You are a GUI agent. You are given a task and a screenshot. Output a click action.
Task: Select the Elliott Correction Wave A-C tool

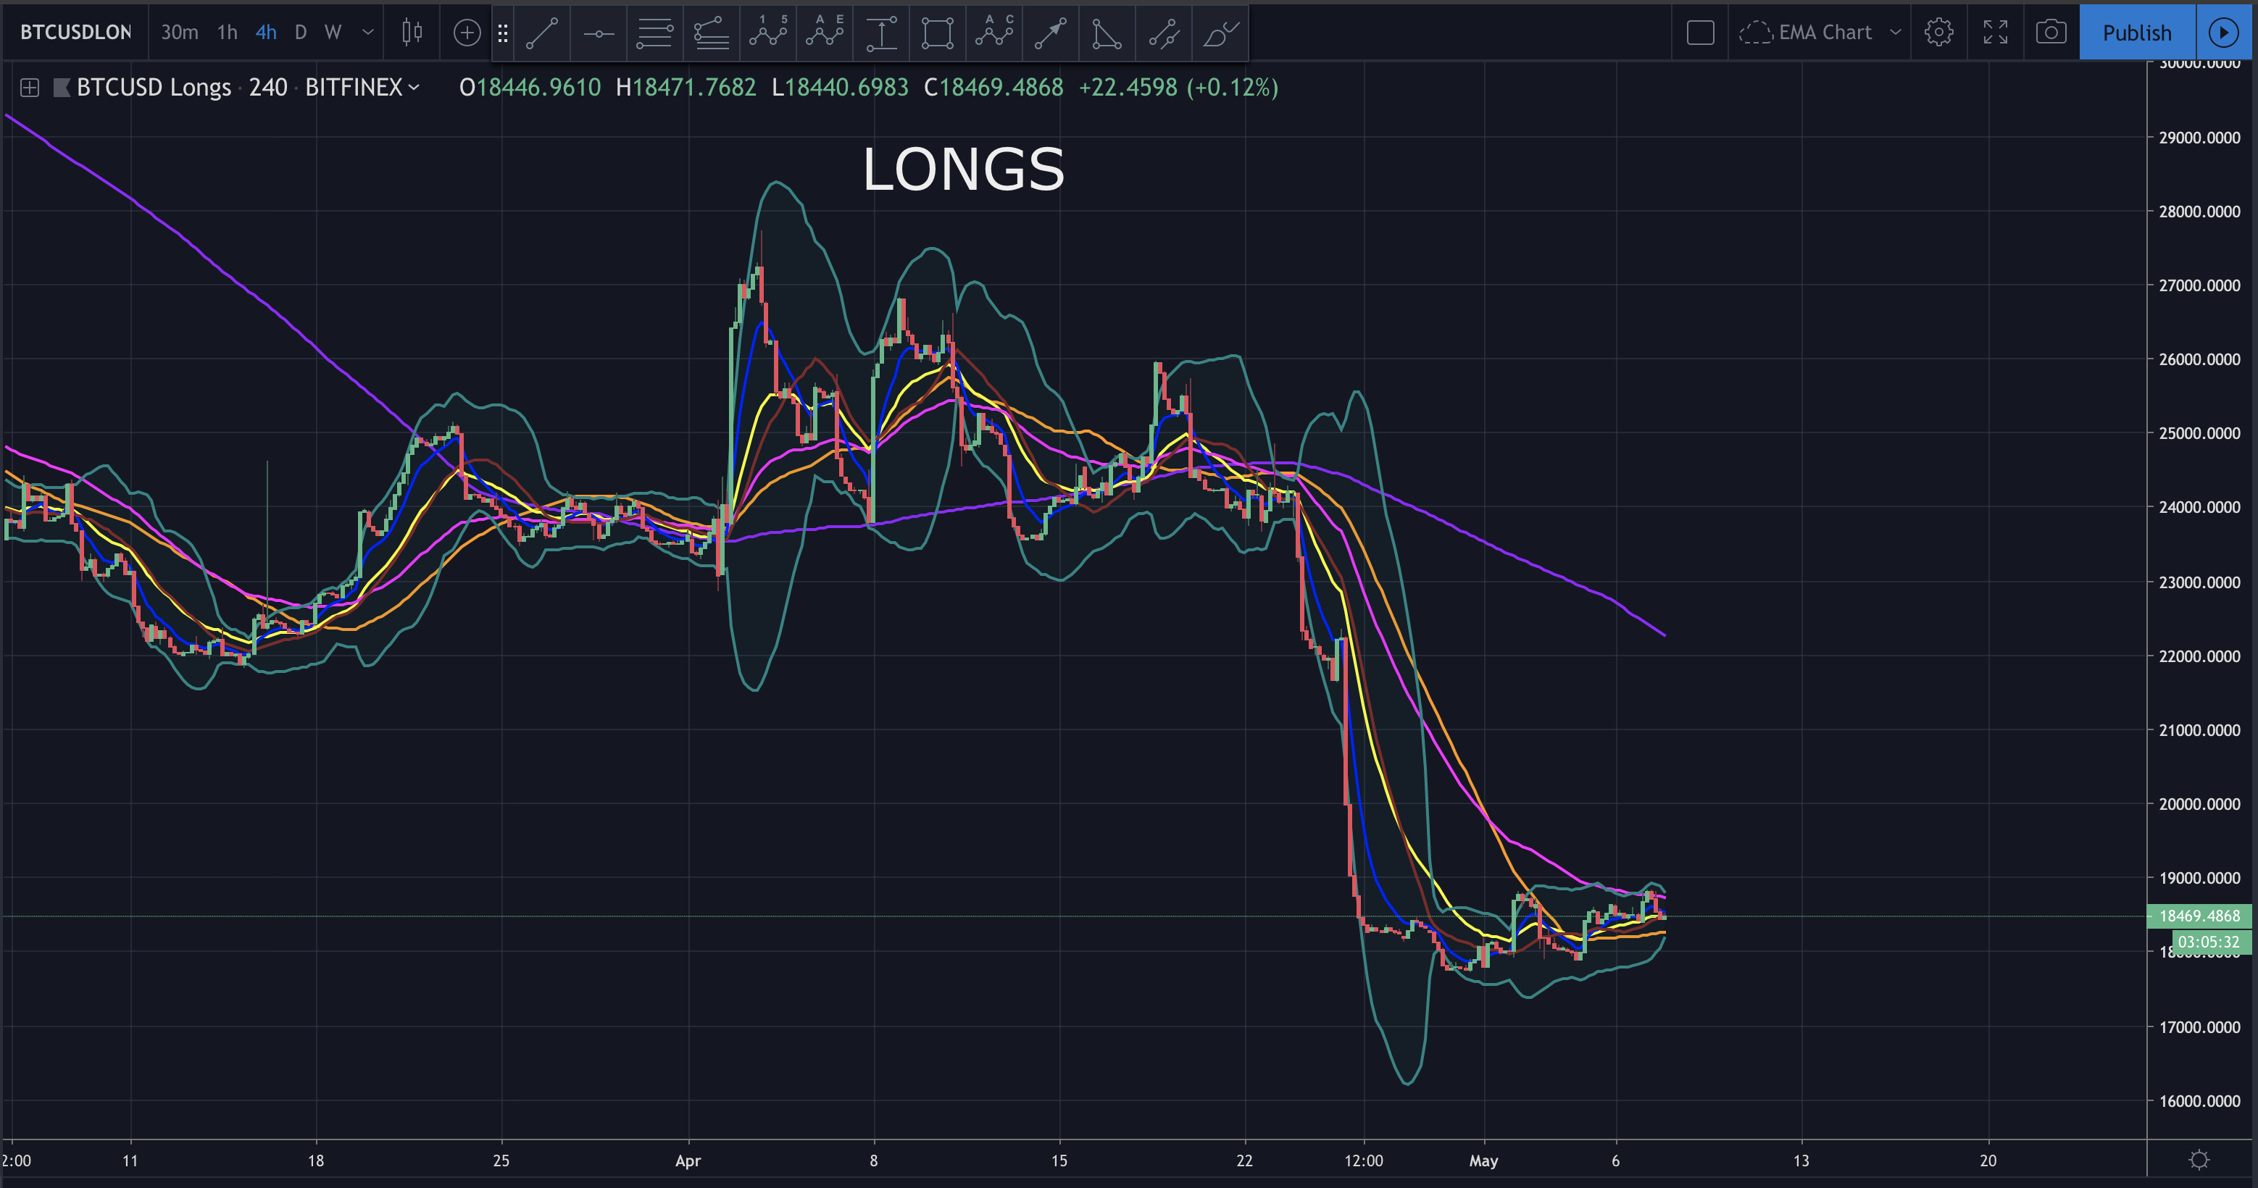(x=994, y=33)
